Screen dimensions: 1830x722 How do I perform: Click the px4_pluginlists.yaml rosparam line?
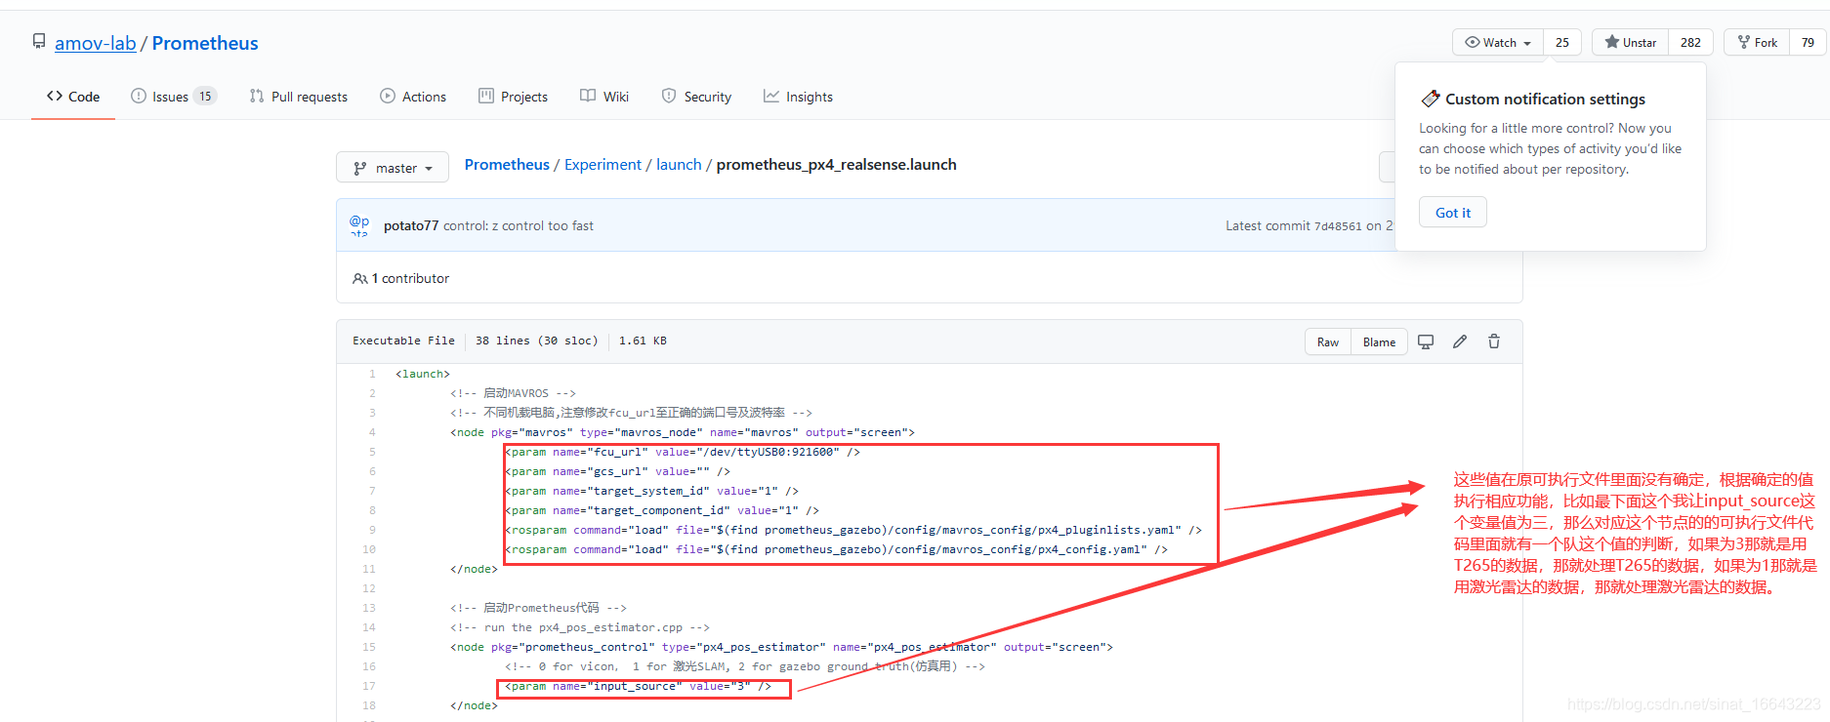pyautogui.click(x=853, y=530)
